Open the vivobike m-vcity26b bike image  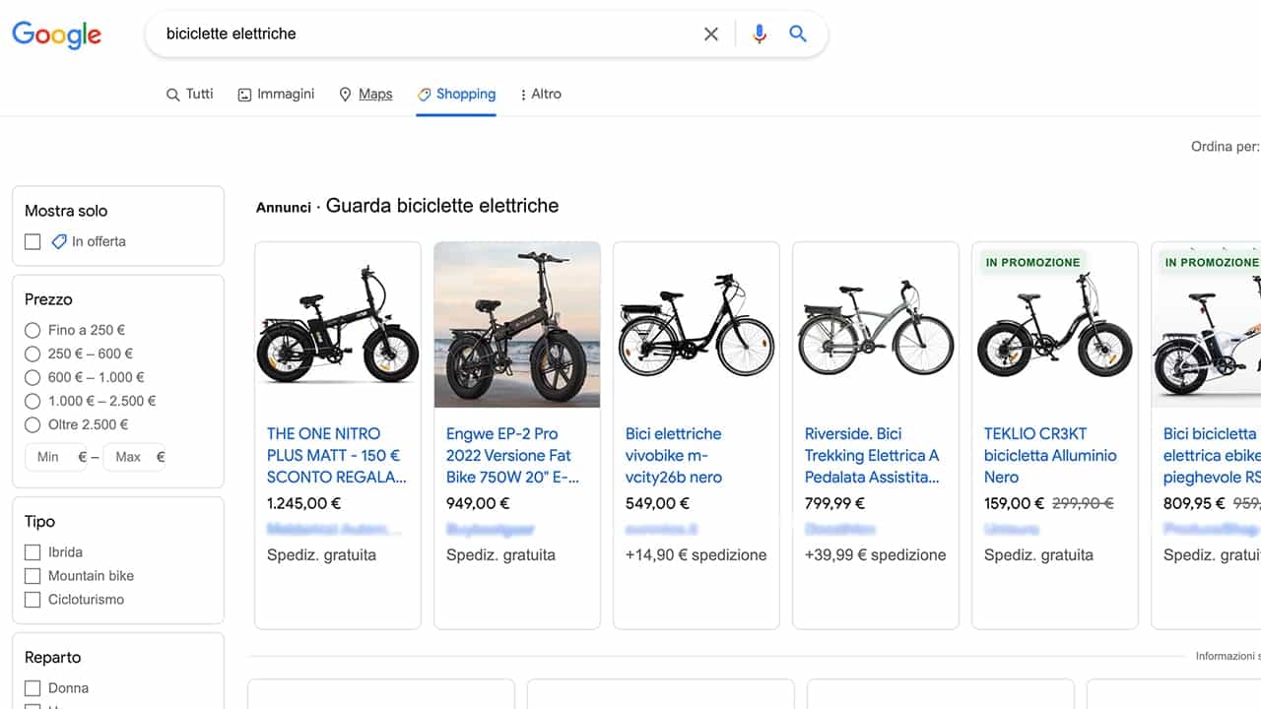[x=697, y=325]
